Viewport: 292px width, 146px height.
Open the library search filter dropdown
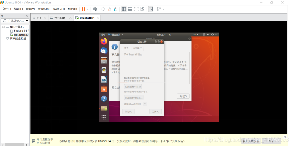point(27,21)
